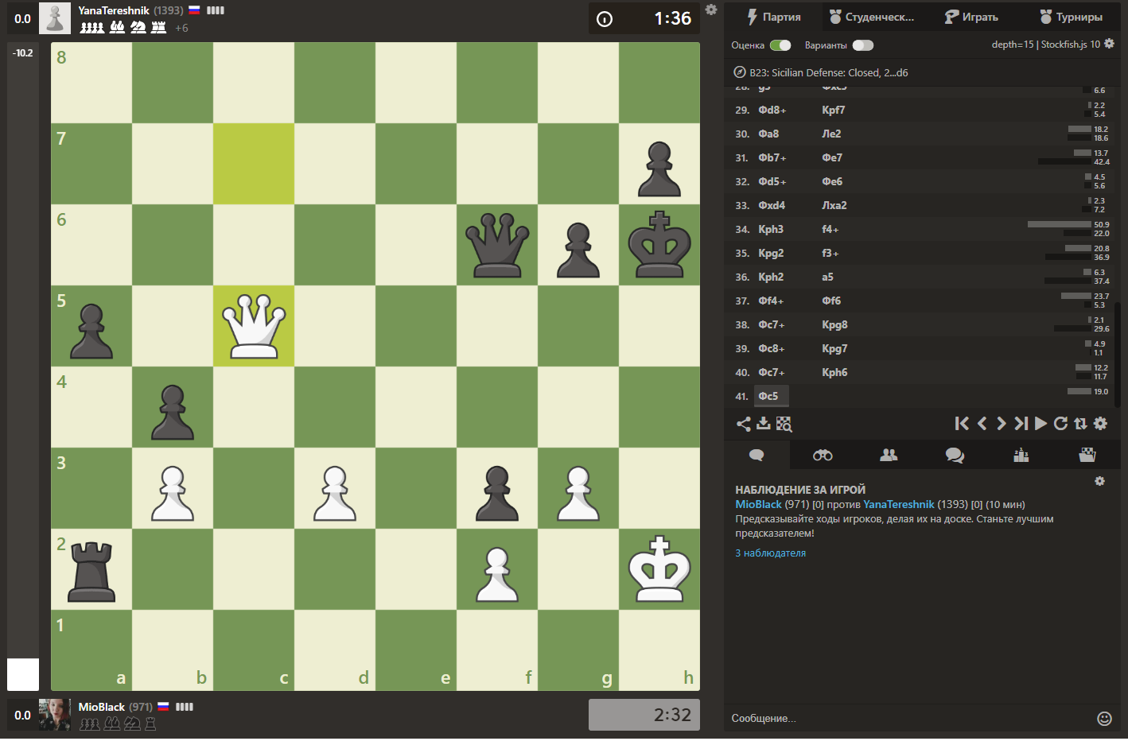This screenshot has height=741, width=1128.
Task: Select move Фс5 in the move list
Action: point(770,395)
